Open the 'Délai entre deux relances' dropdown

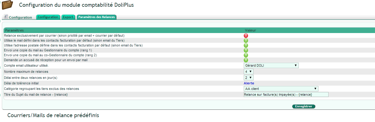(248, 78)
